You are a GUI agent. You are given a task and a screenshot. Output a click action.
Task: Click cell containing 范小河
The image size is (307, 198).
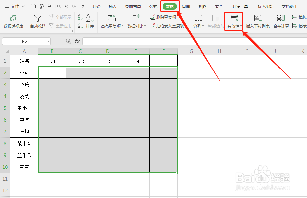coord(24,143)
